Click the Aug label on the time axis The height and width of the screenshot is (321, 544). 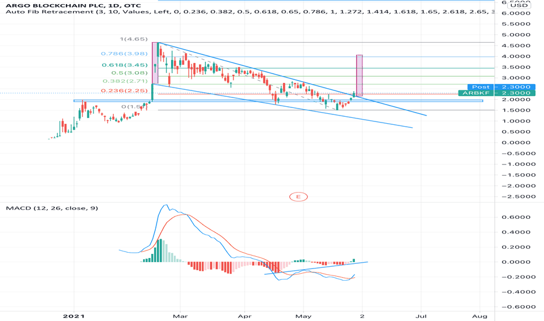[x=480, y=316]
